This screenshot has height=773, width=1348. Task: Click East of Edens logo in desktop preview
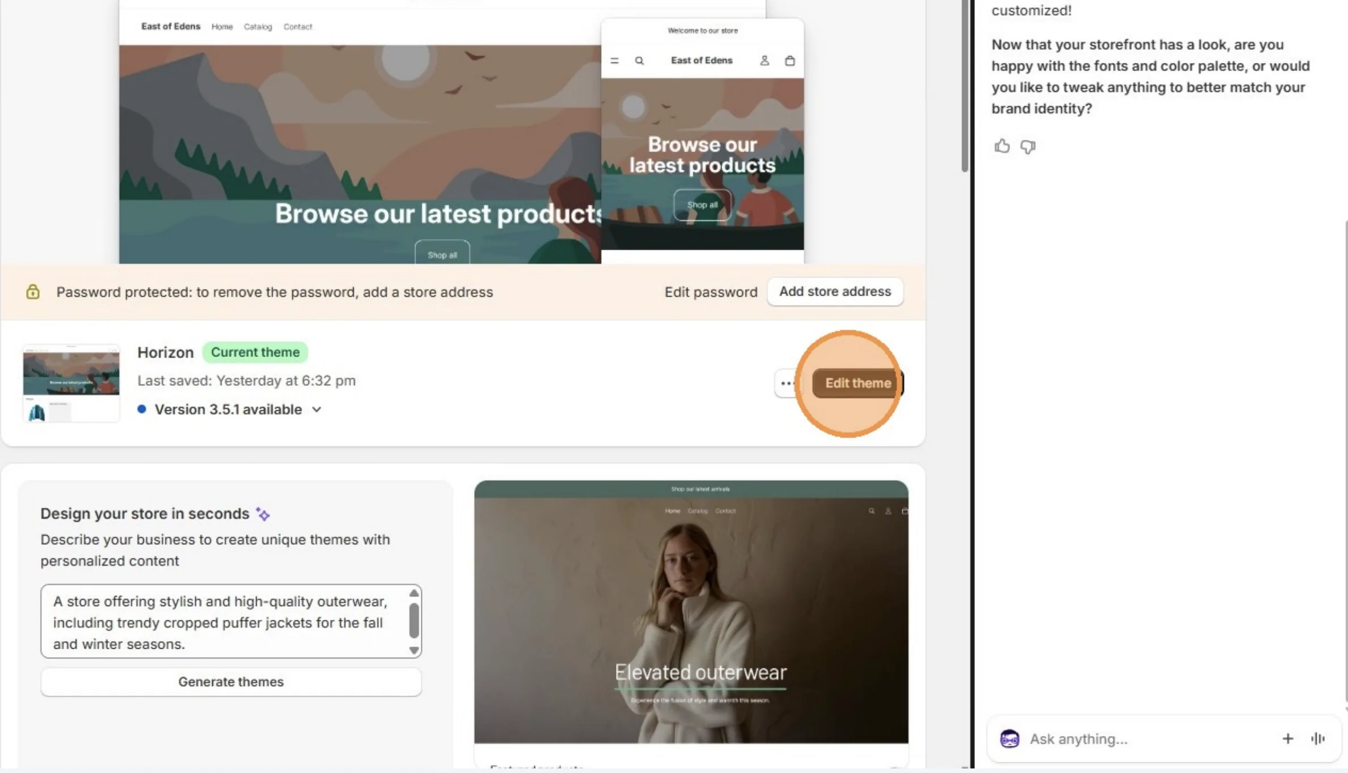pyautogui.click(x=171, y=26)
